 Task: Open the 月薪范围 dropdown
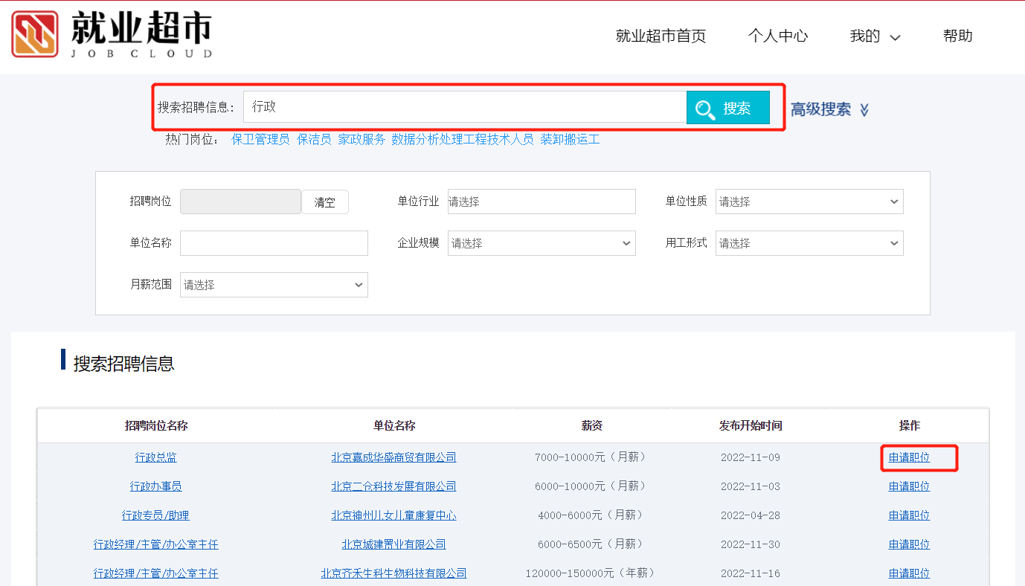(x=273, y=284)
